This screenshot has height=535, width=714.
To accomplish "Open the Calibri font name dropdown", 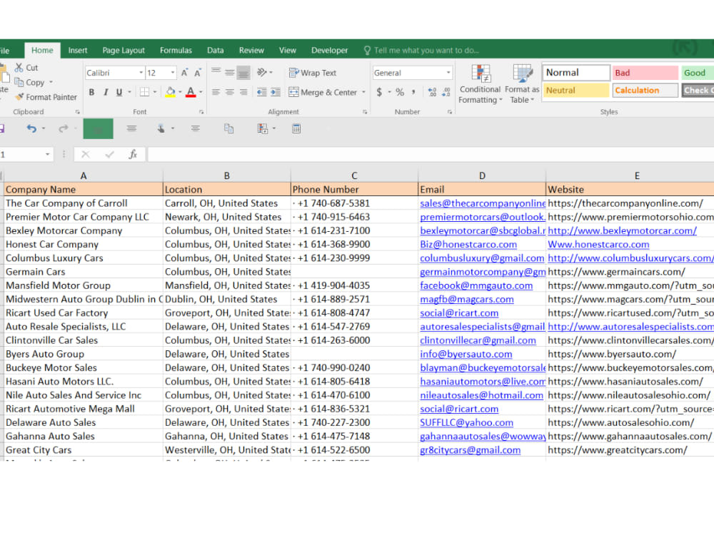I will [x=141, y=73].
